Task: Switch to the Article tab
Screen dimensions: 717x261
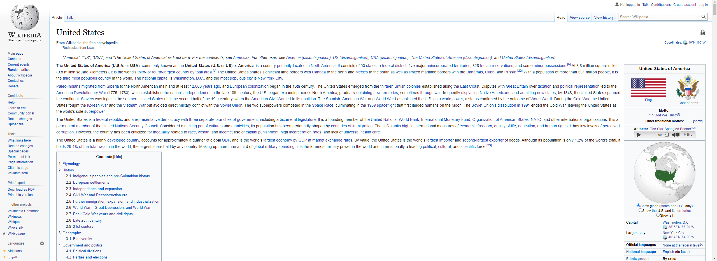Action: 57,17
